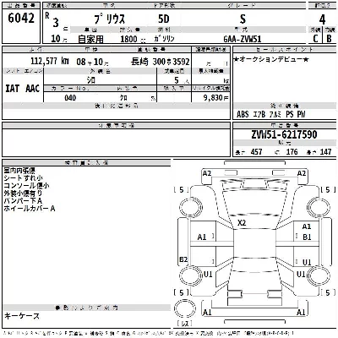The width and height of the screenshot is (338, 338).
Task: Select the interior color クロ
Action: pyautogui.click(x=123, y=98)
